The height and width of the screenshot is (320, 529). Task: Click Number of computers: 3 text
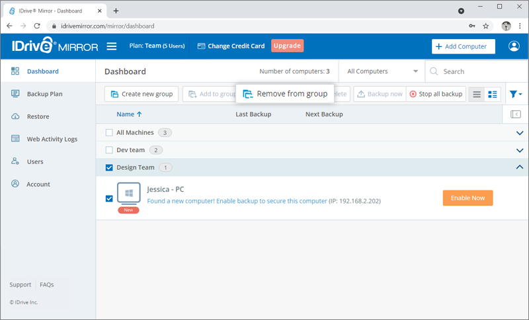(294, 71)
